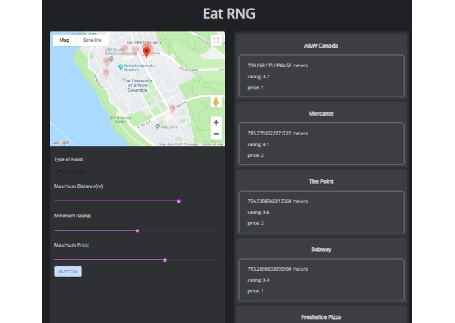Screen dimensions: 455x323
Task: Select the Mercante restaurant card
Action: click(321, 135)
